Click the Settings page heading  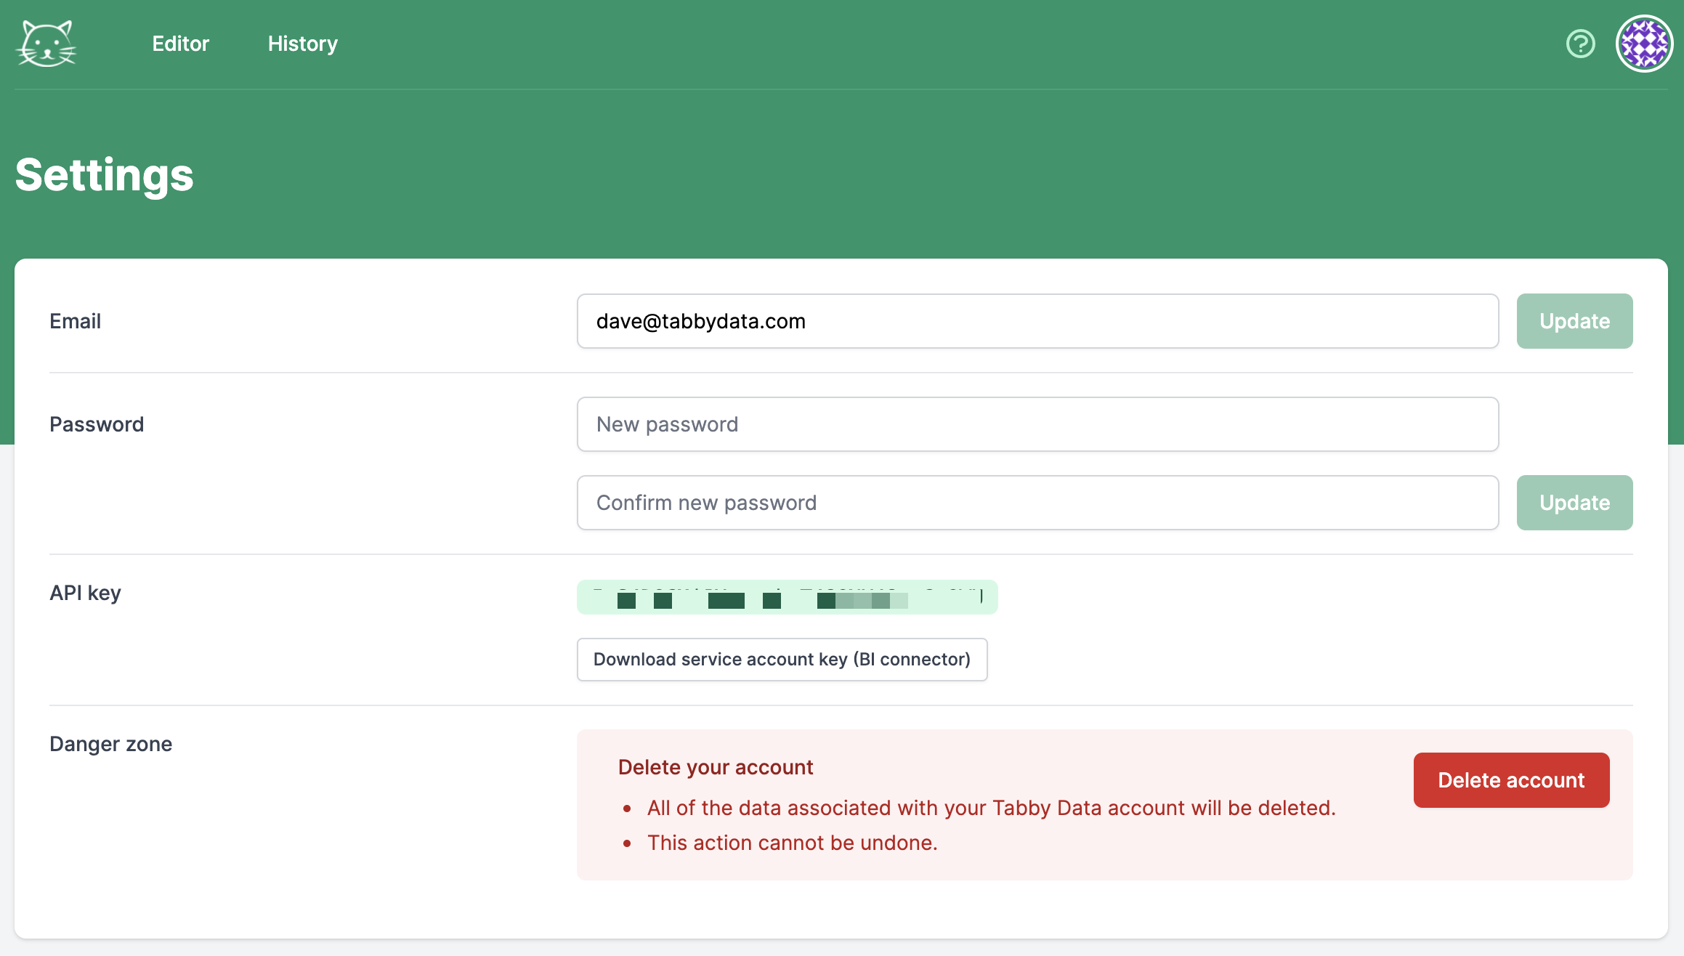click(x=105, y=175)
